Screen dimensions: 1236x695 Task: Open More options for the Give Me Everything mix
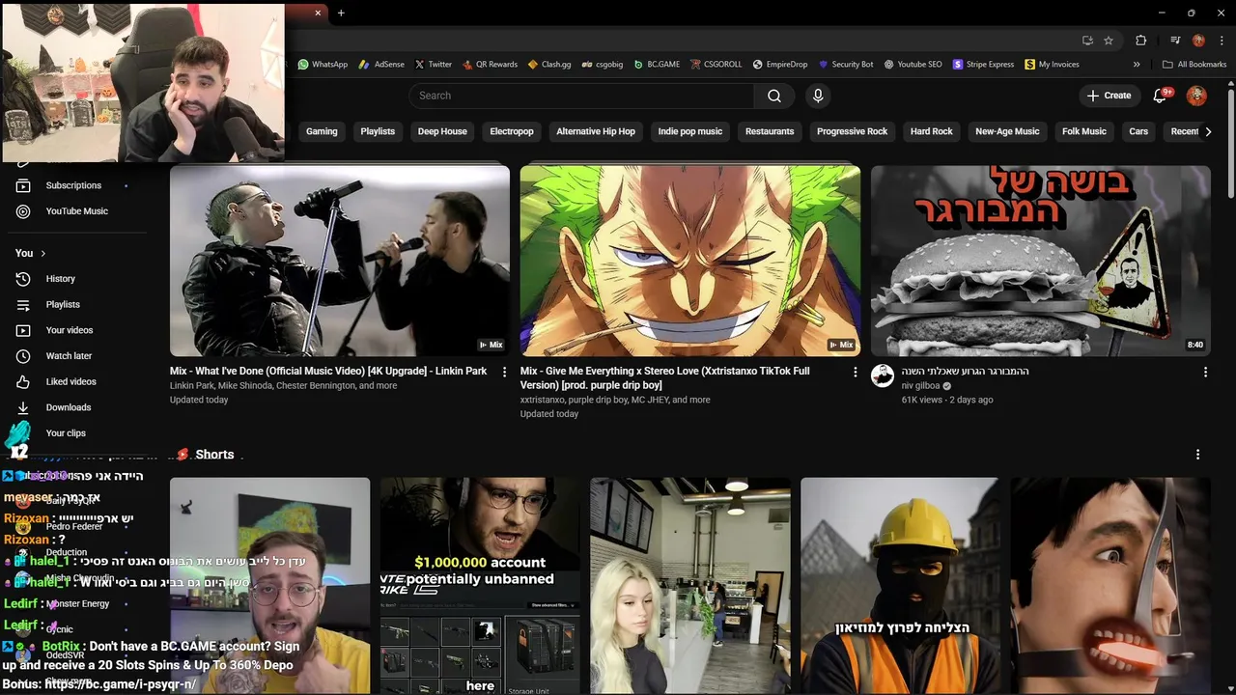pos(855,372)
